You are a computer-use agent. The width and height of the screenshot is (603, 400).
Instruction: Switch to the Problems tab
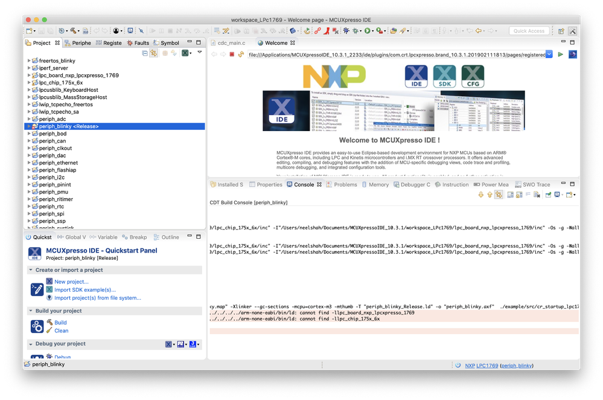click(342, 184)
